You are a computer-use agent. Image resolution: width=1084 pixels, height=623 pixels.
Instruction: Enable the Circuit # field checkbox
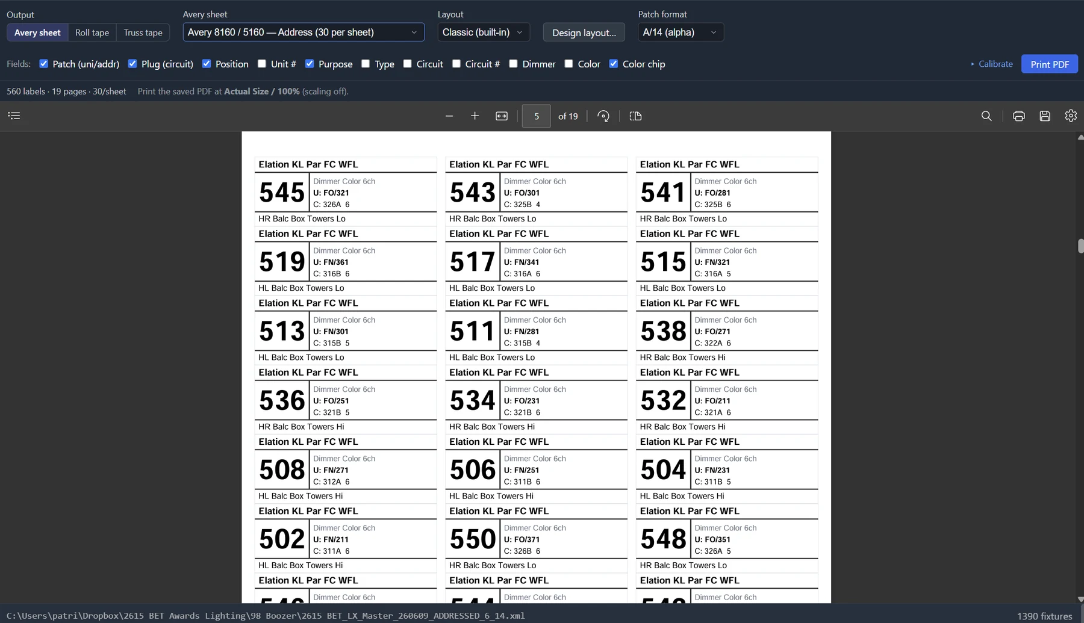(456, 64)
